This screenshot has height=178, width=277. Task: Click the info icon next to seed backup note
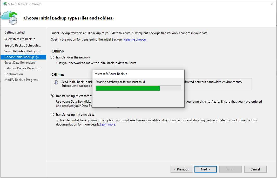click(56, 82)
